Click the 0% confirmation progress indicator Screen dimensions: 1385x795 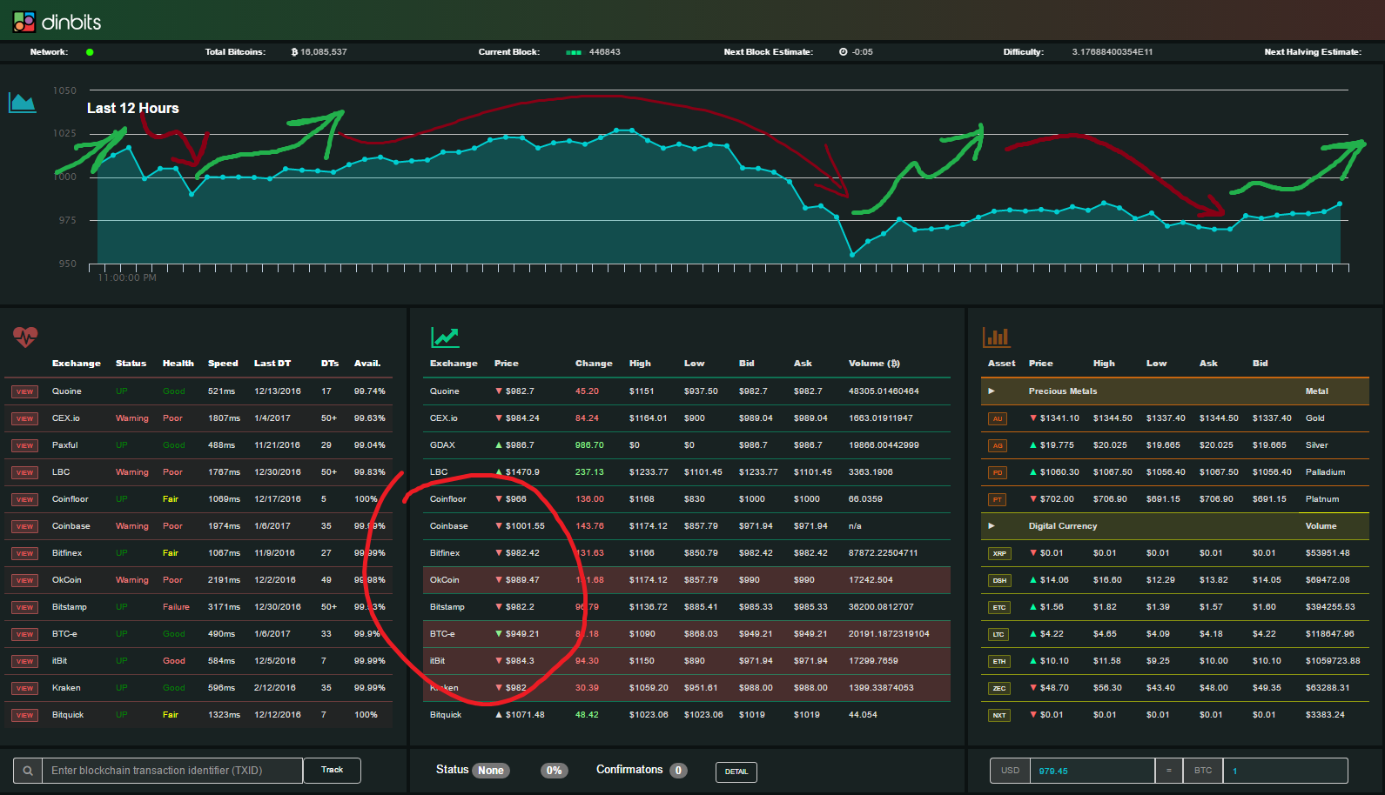[x=554, y=771]
